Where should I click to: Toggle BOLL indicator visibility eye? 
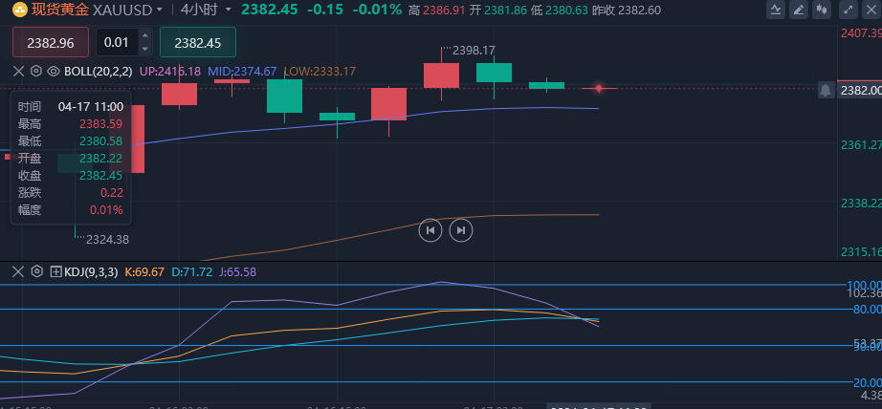53,71
